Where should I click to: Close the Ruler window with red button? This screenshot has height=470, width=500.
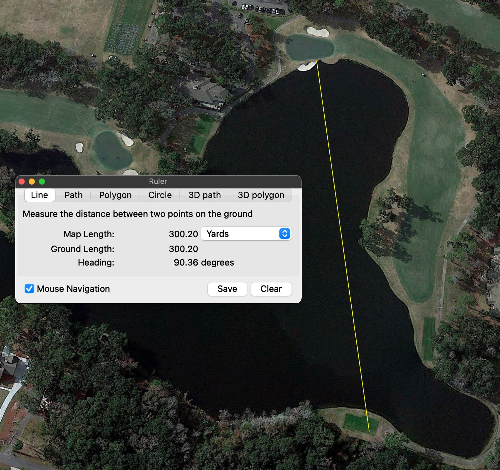[x=22, y=182]
